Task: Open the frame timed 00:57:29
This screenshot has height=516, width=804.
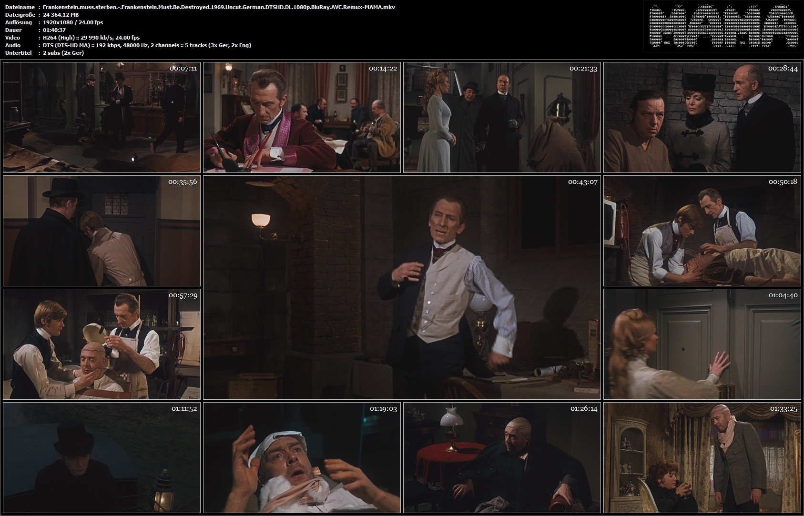Action: (x=102, y=344)
